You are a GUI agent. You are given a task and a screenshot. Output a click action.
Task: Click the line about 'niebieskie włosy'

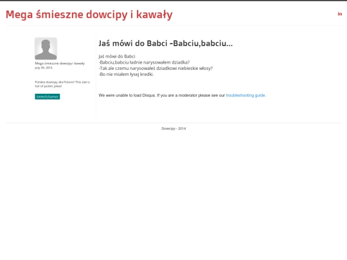tap(156, 68)
